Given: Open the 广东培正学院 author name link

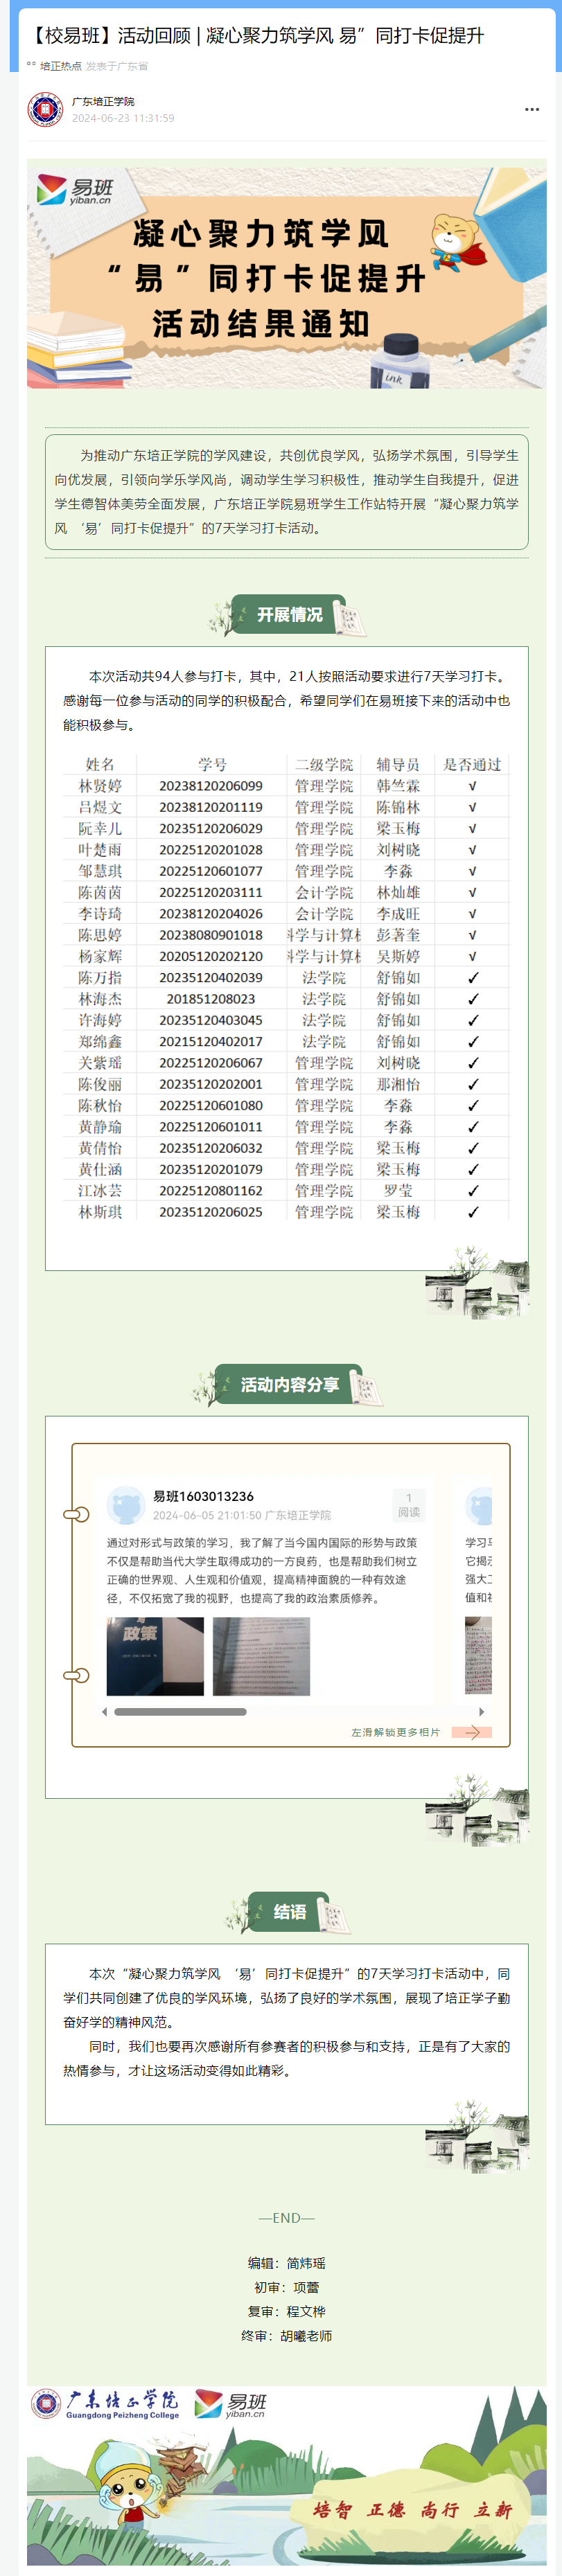Looking at the screenshot, I should (x=103, y=101).
